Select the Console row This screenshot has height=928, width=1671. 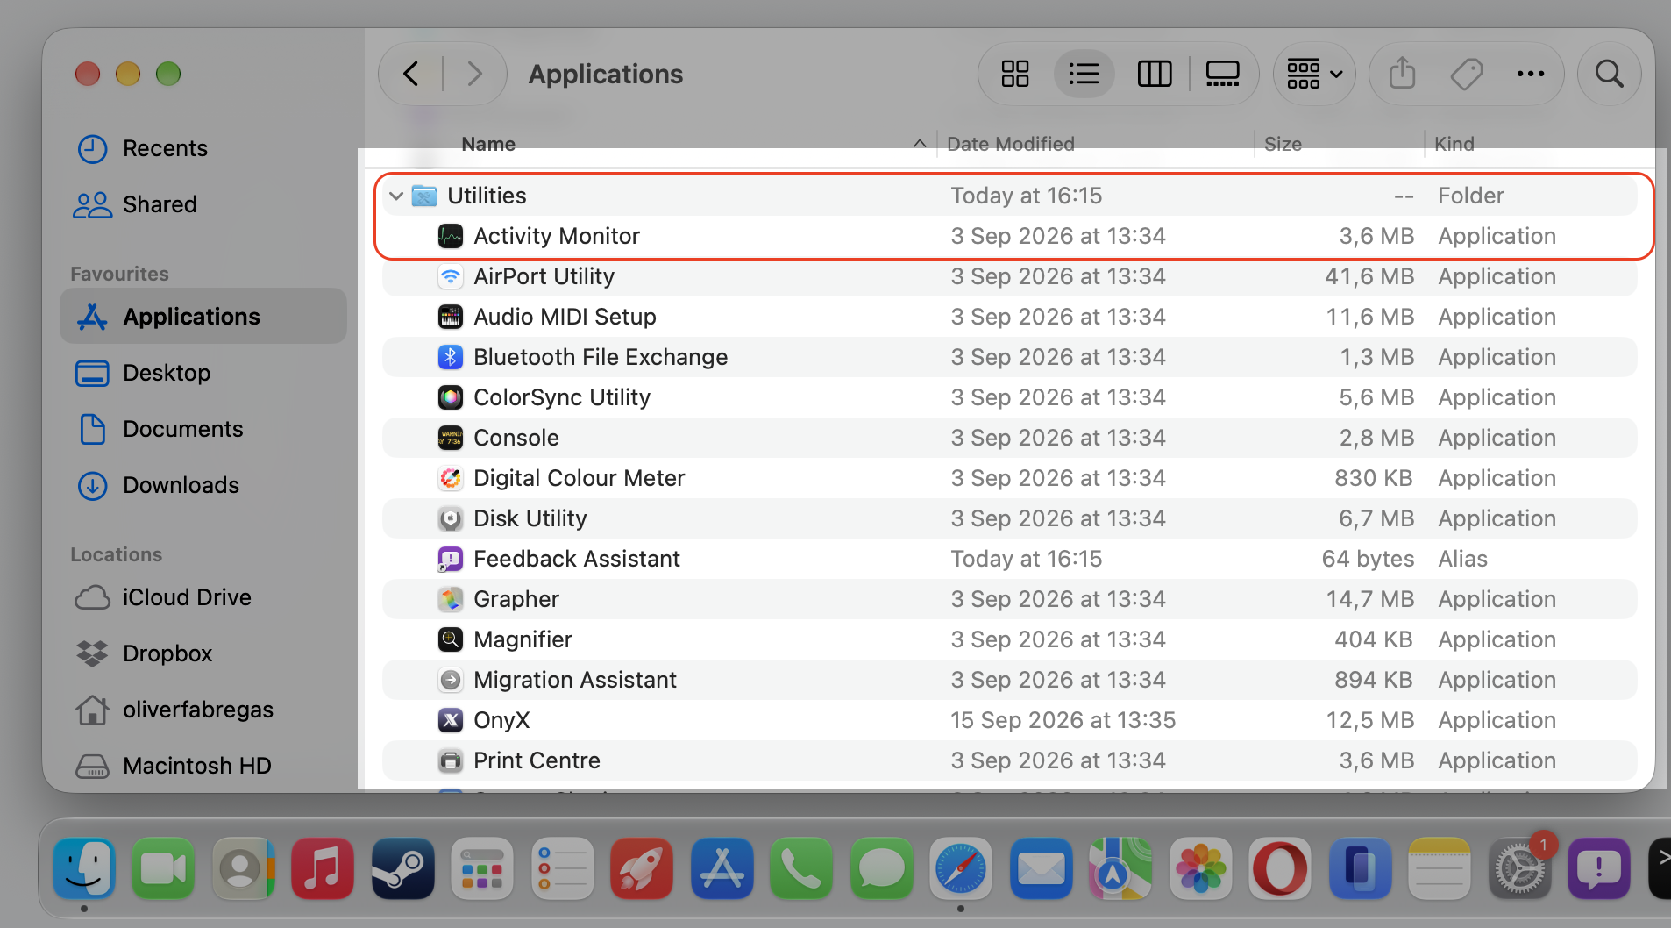click(1010, 438)
